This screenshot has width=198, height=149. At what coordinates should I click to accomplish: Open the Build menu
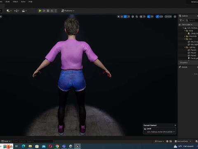7,2
